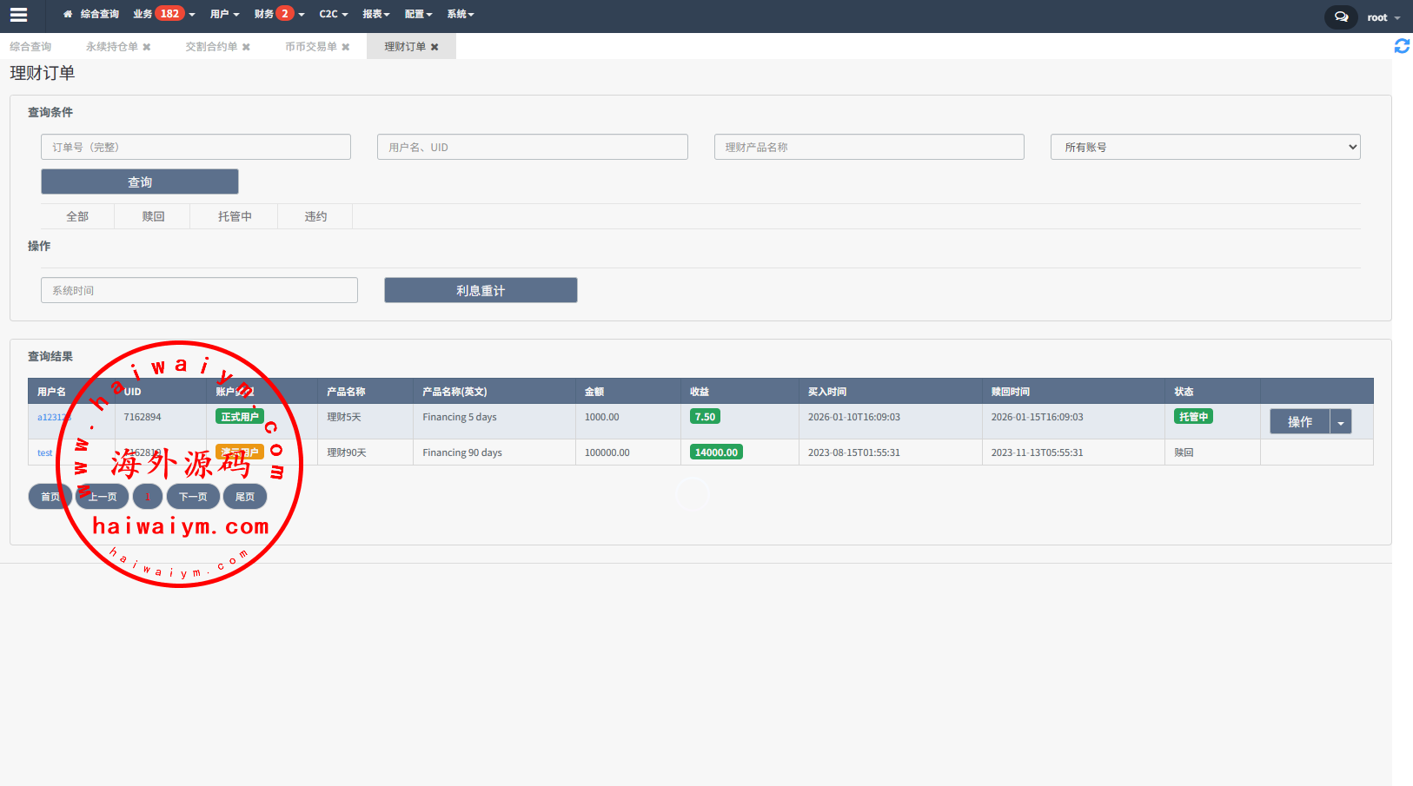The image size is (1413, 786).
Task: Focus the 订单号 input field
Action: pos(196,147)
